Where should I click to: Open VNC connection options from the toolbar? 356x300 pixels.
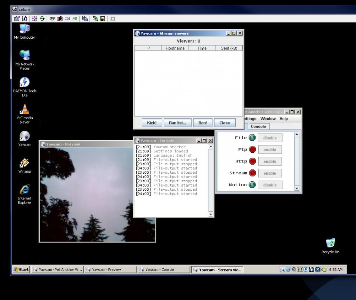click(x=17, y=19)
